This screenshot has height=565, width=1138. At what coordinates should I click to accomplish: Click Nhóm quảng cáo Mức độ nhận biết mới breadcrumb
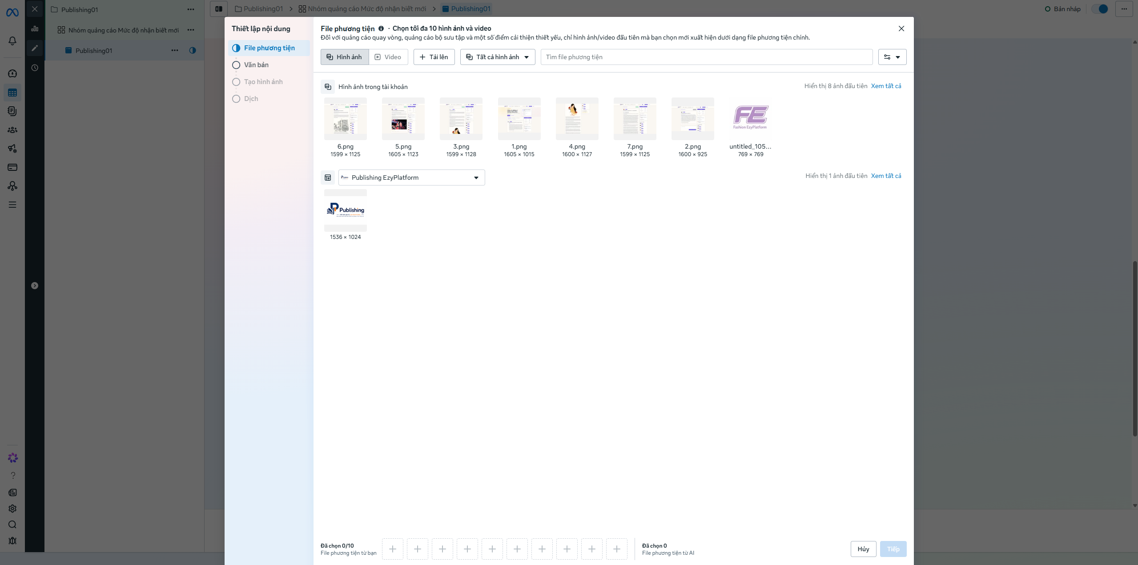click(362, 9)
